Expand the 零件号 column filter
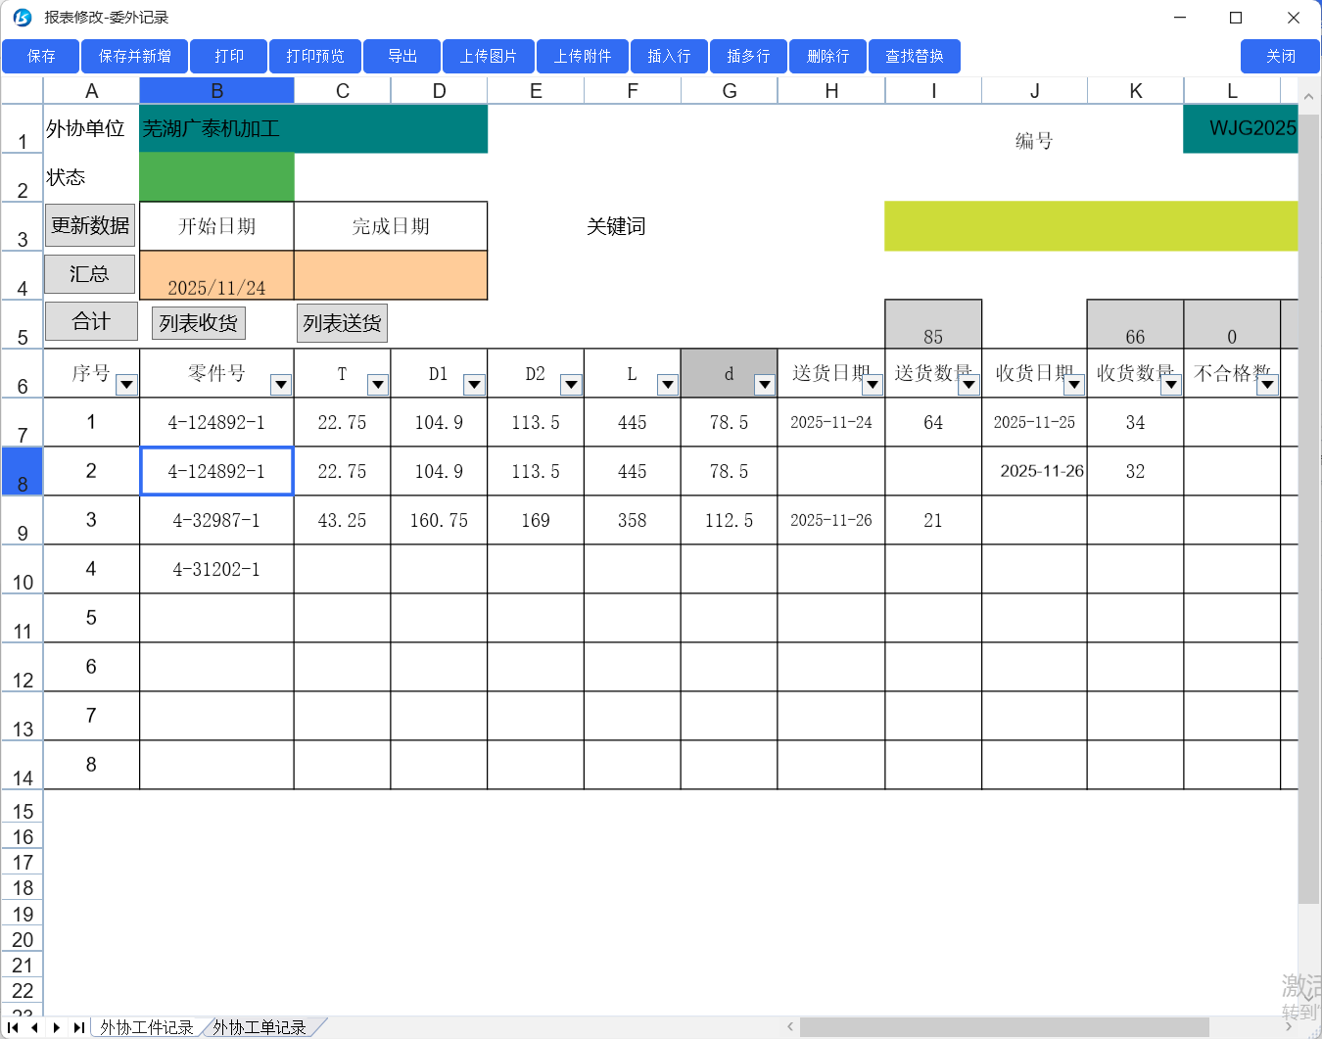 pyautogui.click(x=281, y=385)
